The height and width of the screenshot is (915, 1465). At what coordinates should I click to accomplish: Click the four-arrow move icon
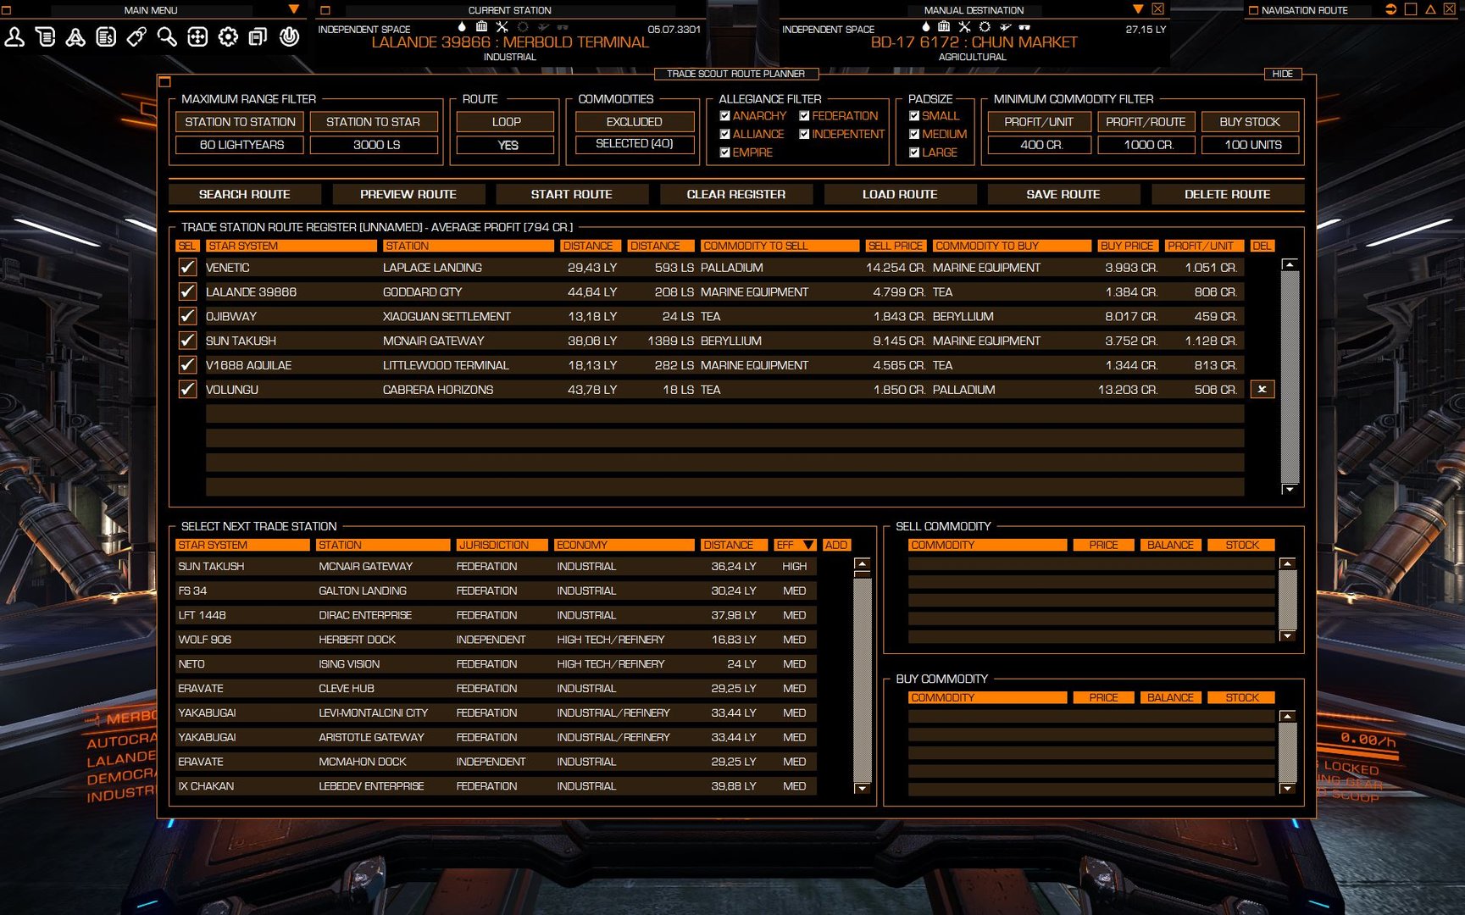197,37
